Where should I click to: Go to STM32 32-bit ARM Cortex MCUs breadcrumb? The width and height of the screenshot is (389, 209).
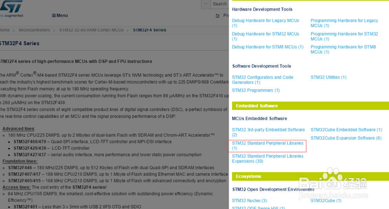click(x=91, y=30)
